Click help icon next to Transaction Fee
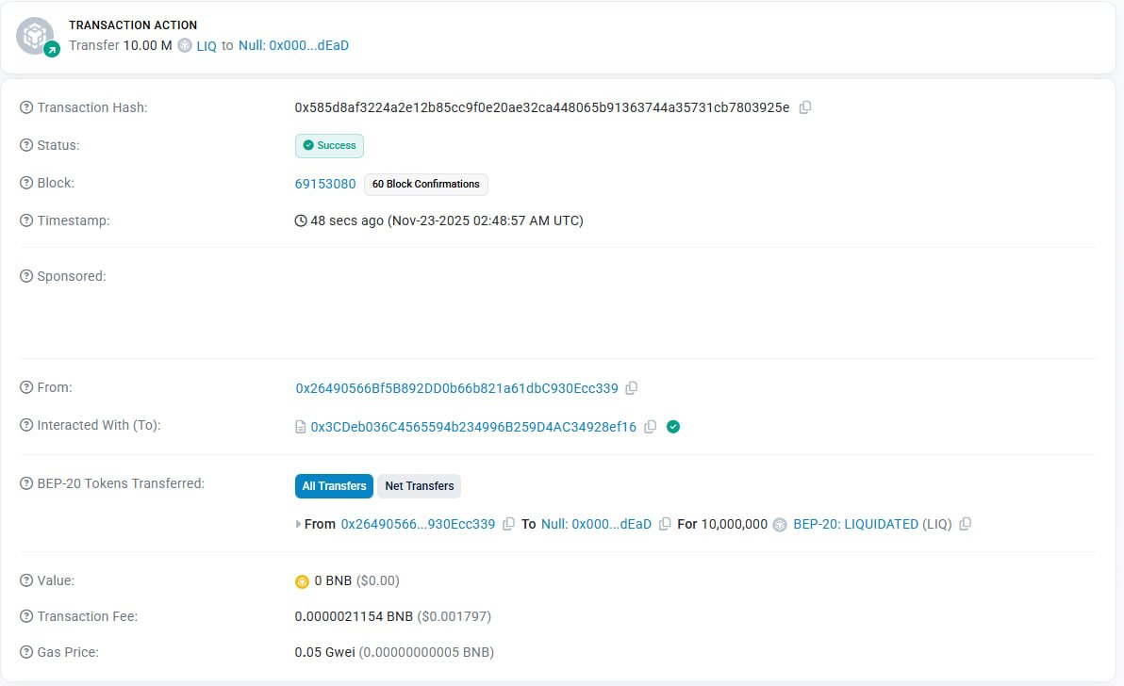The width and height of the screenshot is (1124, 686). click(x=26, y=616)
